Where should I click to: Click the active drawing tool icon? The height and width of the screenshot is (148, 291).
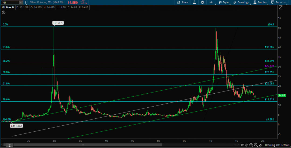click(260, 145)
